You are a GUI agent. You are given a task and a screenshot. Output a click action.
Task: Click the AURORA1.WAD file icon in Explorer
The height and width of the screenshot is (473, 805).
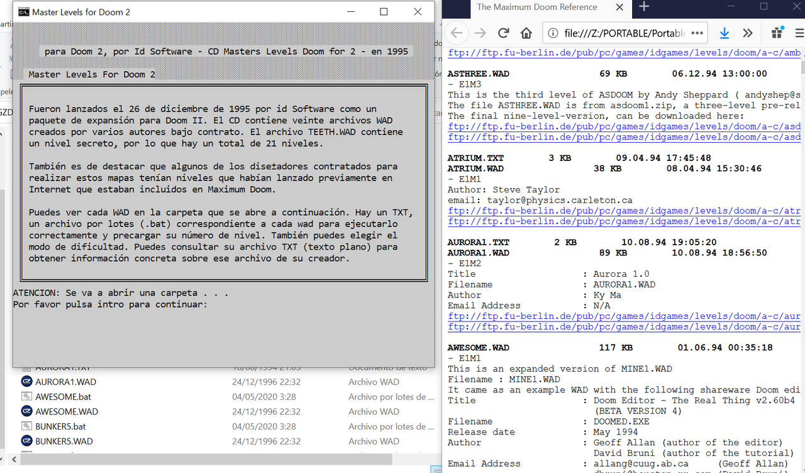(x=26, y=382)
